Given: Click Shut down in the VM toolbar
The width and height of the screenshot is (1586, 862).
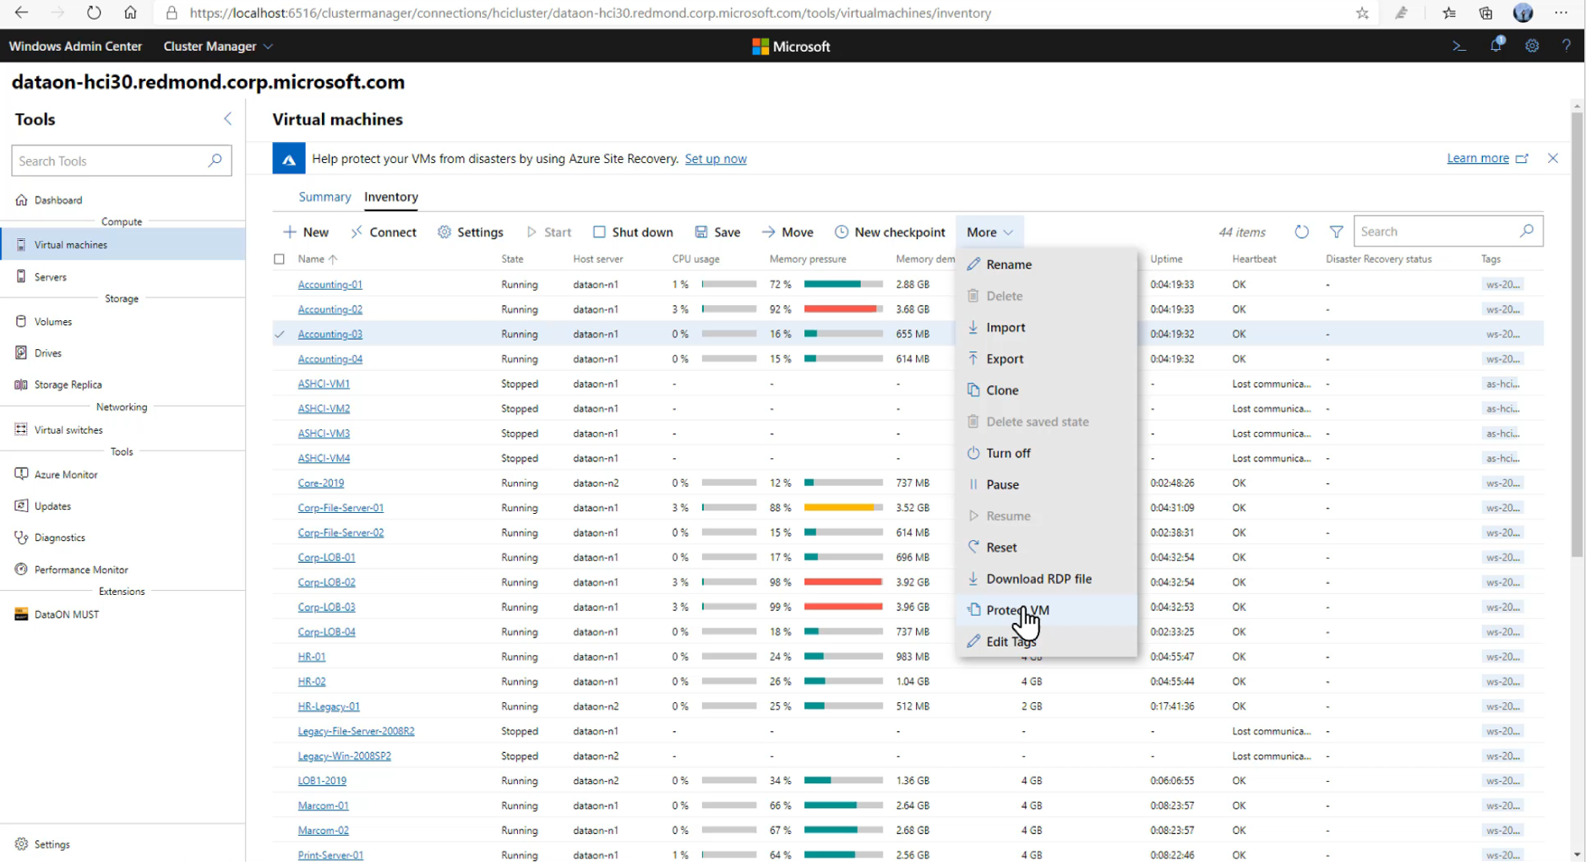Looking at the screenshot, I should tap(633, 232).
